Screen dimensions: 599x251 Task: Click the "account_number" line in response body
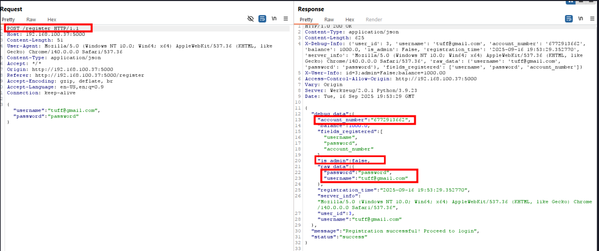364,120
